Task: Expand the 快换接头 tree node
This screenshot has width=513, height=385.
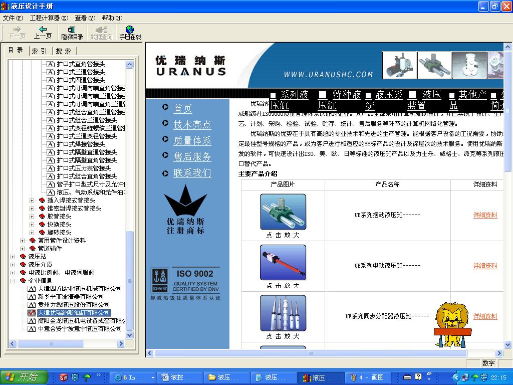Action: 32,225
